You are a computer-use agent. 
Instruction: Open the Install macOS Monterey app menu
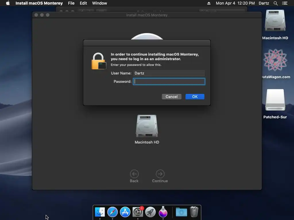[x=39, y=3]
